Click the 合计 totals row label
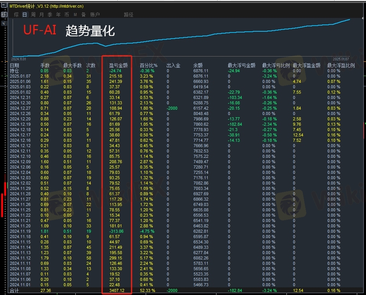Image resolution: width=366 pixels, height=295 pixels. click(x=14, y=291)
